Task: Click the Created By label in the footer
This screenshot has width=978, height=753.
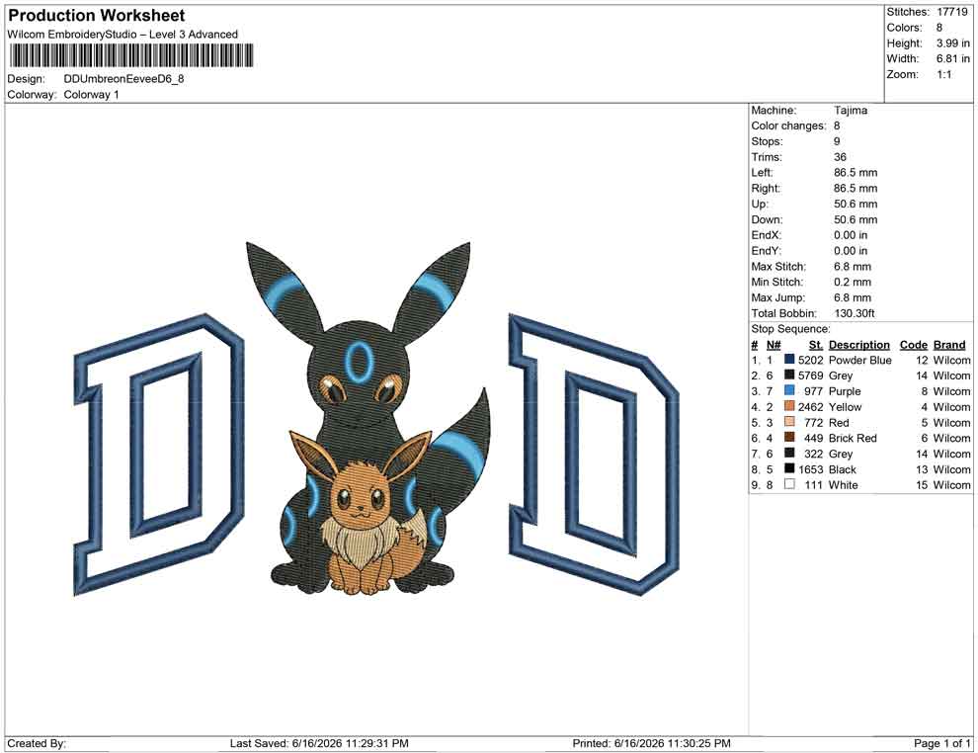Action: point(37,743)
